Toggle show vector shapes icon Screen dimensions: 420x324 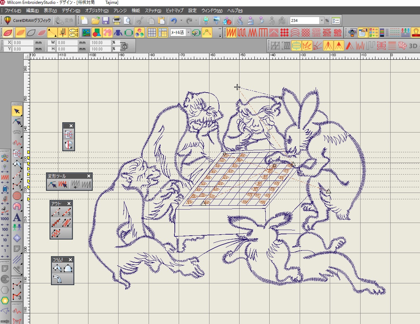(97, 33)
